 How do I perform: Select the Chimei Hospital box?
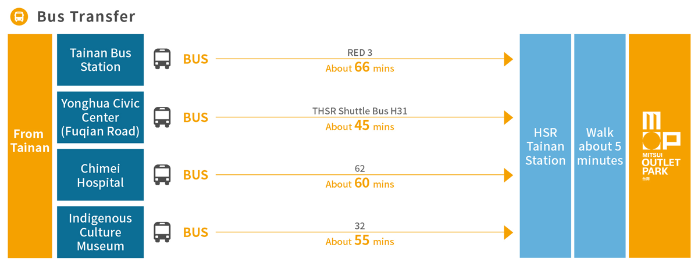pyautogui.click(x=100, y=175)
